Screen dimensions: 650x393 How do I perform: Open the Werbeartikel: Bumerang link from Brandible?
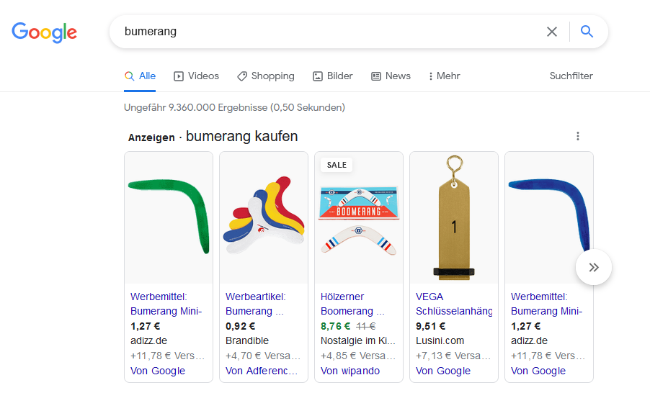(x=256, y=304)
